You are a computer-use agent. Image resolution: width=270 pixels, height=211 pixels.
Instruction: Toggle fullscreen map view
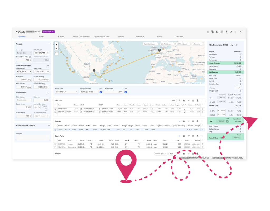pyautogui.click(x=56, y=53)
